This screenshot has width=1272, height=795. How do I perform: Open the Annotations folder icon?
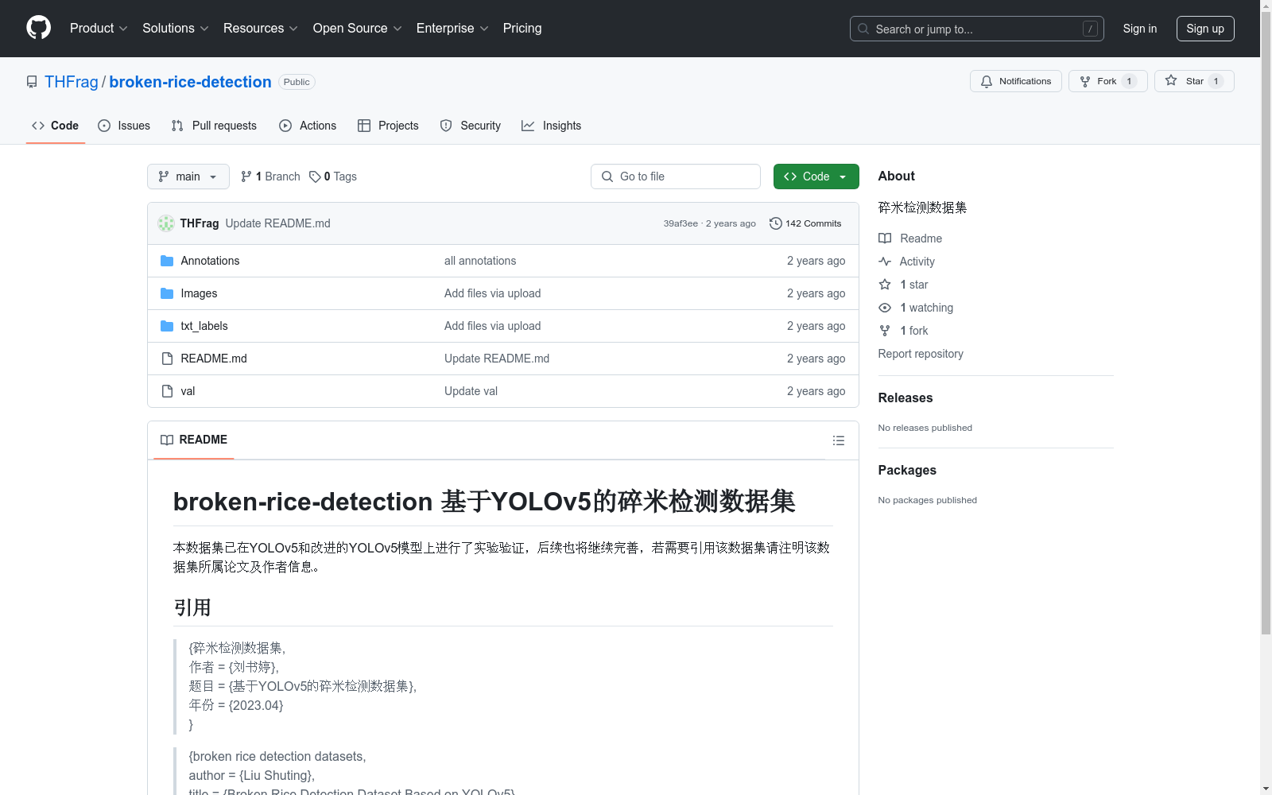coord(167,261)
